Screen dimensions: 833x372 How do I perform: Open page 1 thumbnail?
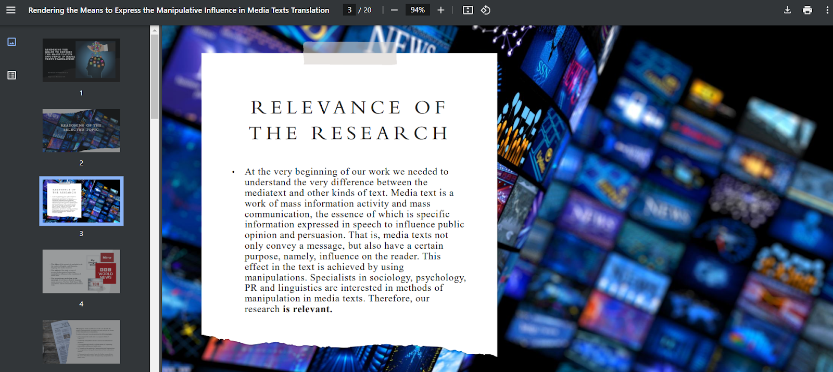[81, 60]
